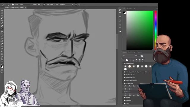Toggle Quick Mask mode
Image resolution: width=190 pixels, height=107 pixels.
click(2, 70)
